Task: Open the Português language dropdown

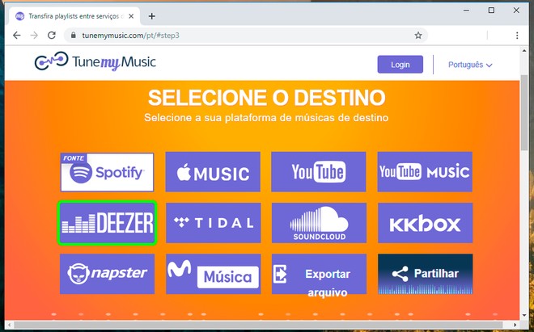Action: (470, 65)
